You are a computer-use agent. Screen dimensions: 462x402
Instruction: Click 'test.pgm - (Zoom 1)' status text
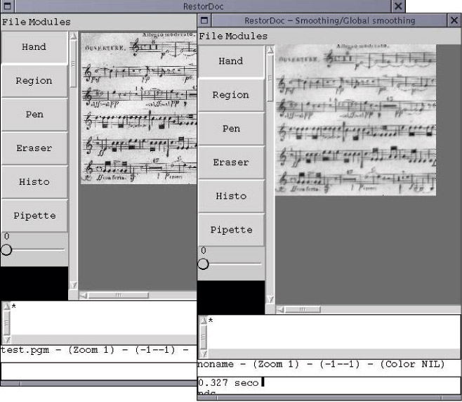coord(58,350)
